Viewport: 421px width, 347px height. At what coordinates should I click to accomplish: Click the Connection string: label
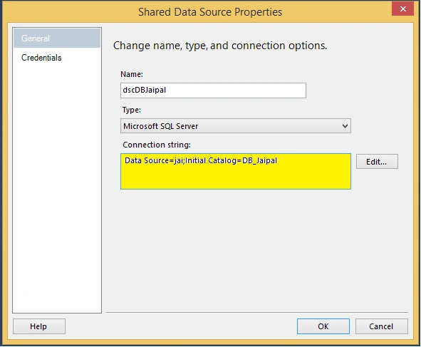(157, 145)
